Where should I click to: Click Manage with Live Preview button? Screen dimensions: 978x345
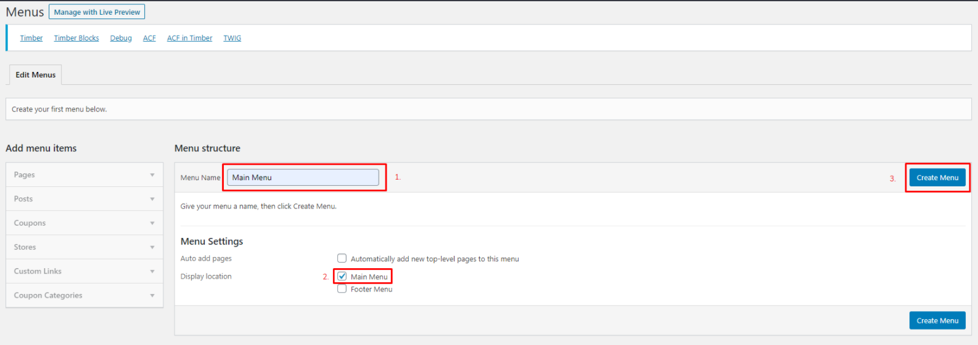click(x=97, y=12)
